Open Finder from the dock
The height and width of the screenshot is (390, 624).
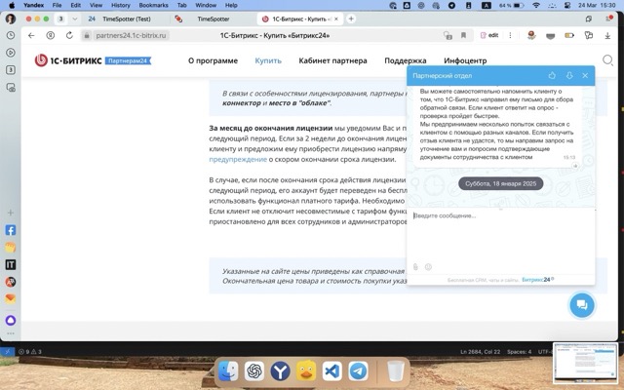click(227, 370)
